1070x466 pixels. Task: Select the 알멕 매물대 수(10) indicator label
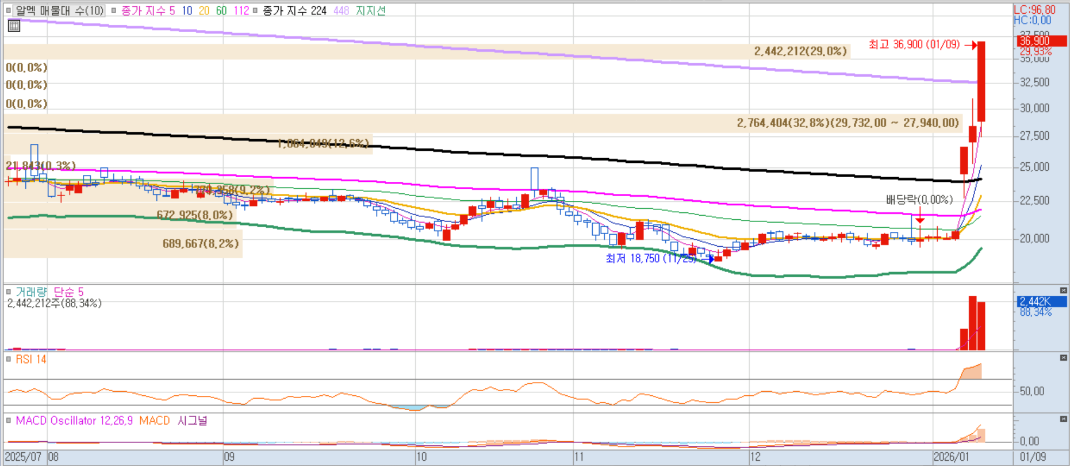tap(59, 10)
